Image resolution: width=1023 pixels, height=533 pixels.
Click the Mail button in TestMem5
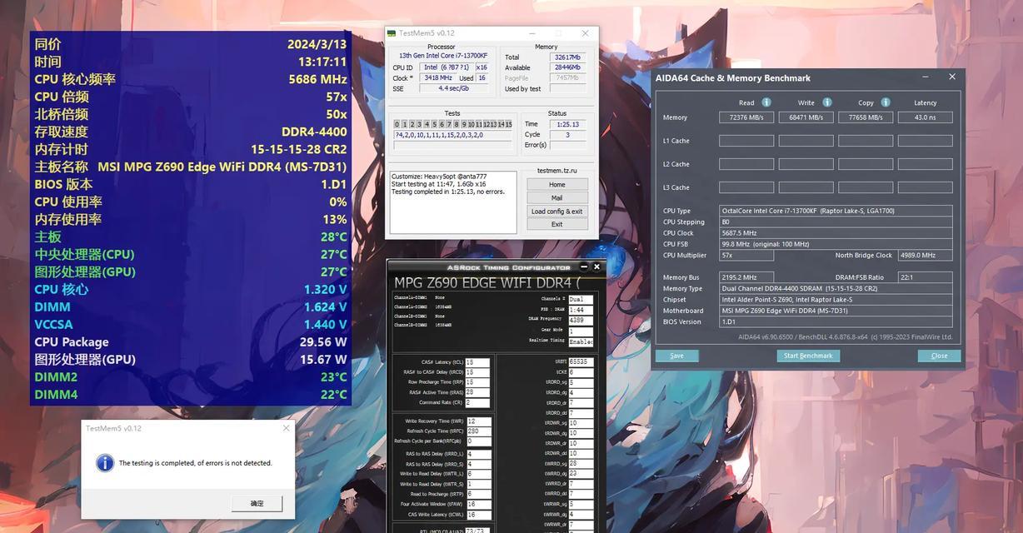coord(556,198)
